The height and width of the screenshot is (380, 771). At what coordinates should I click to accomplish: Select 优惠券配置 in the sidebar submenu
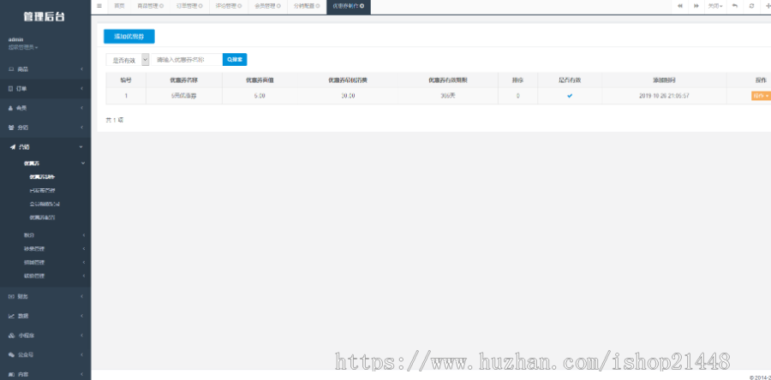click(x=42, y=217)
